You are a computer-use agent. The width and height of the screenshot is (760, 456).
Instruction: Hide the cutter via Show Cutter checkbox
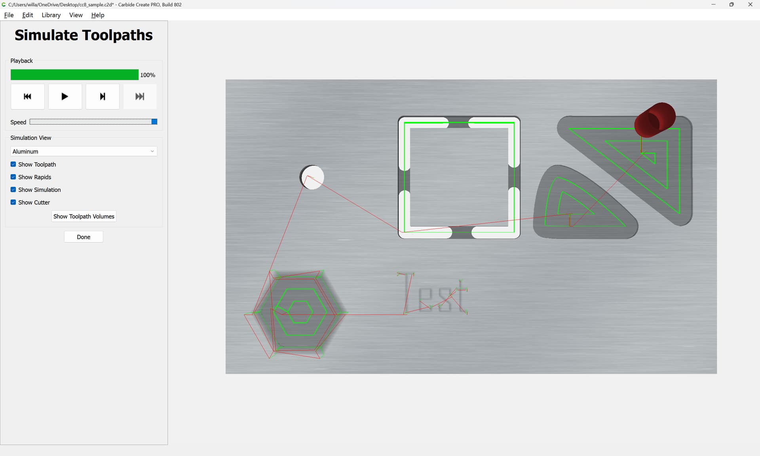(x=13, y=202)
